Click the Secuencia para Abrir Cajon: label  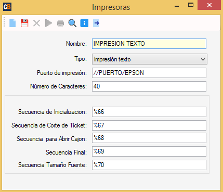(x=51, y=139)
